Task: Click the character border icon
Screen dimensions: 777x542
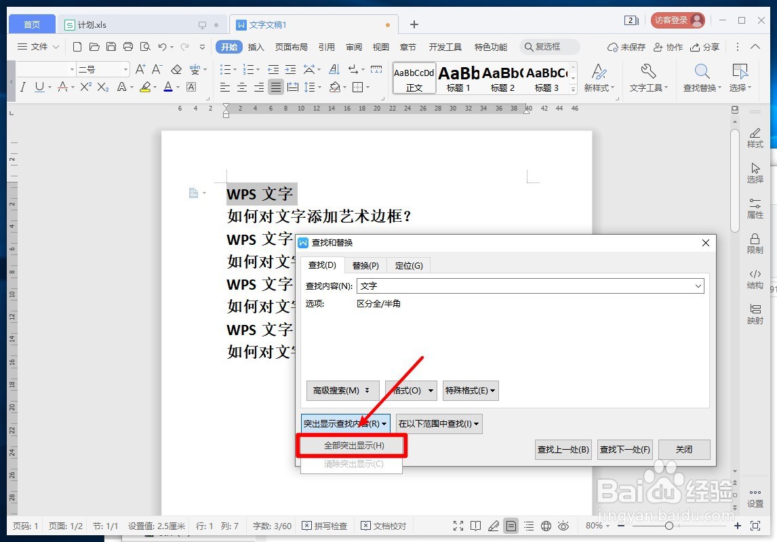Action: pyautogui.click(x=191, y=88)
